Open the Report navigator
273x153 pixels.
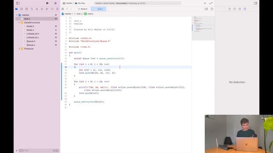pyautogui.click(x=57, y=9)
